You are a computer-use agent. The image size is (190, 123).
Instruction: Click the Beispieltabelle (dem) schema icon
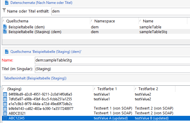(x=5, y=27)
